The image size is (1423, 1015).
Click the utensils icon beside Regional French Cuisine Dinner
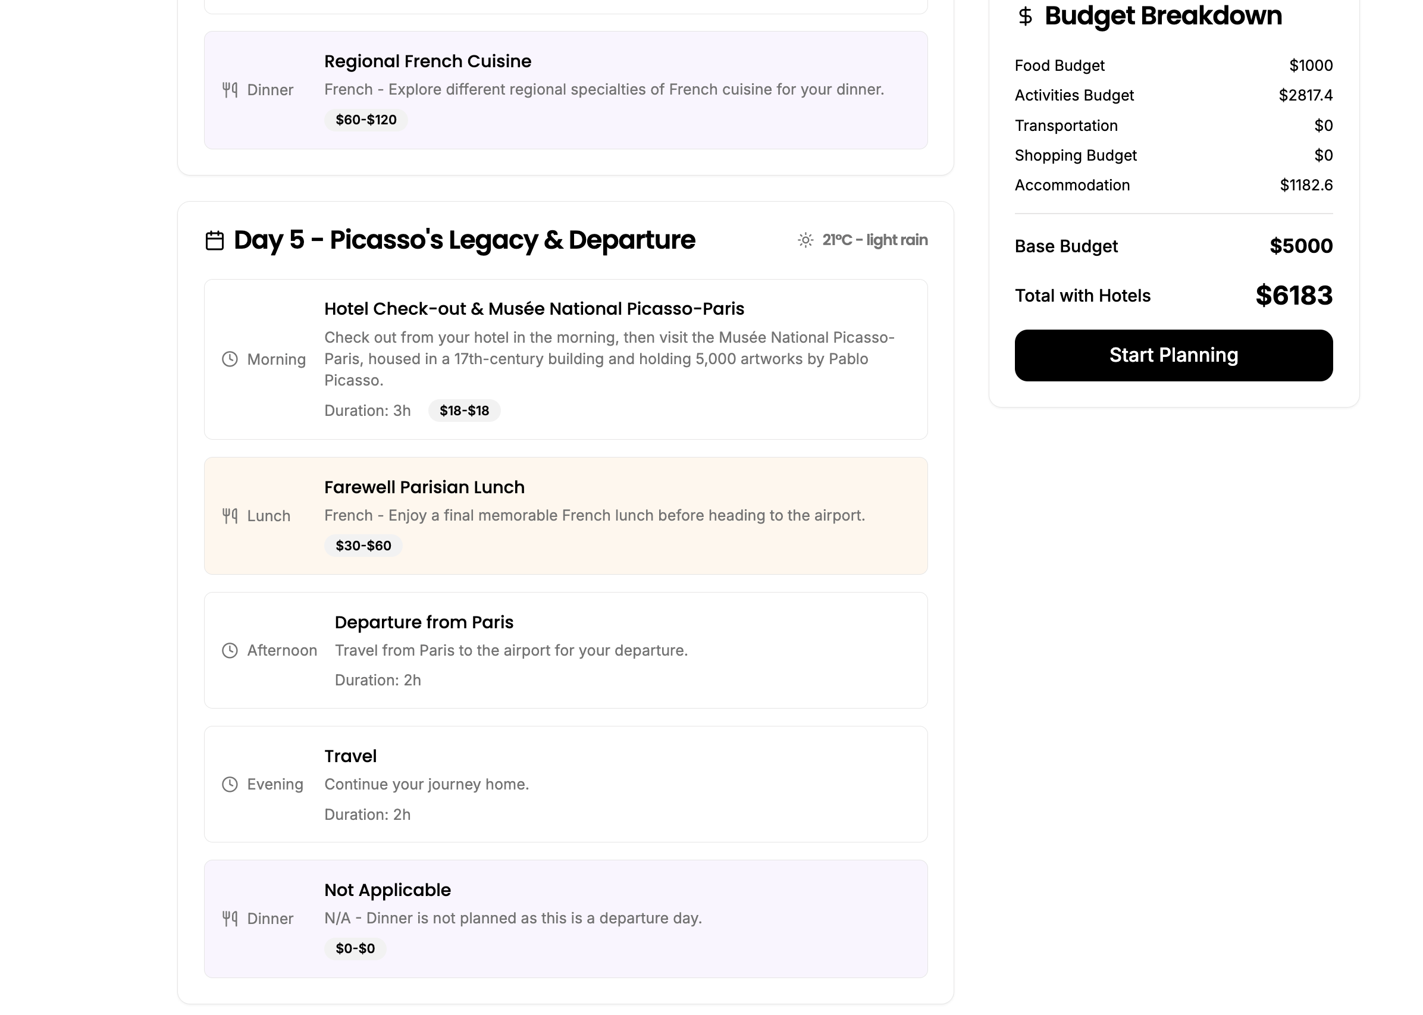[x=230, y=90]
